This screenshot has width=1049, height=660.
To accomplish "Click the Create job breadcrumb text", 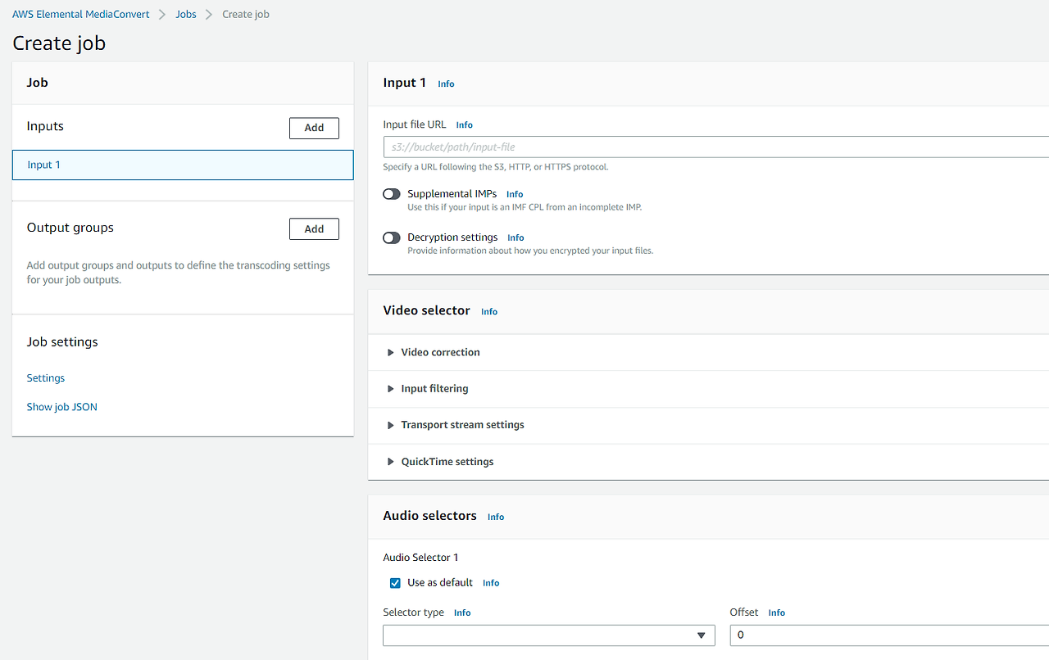I will (x=246, y=15).
